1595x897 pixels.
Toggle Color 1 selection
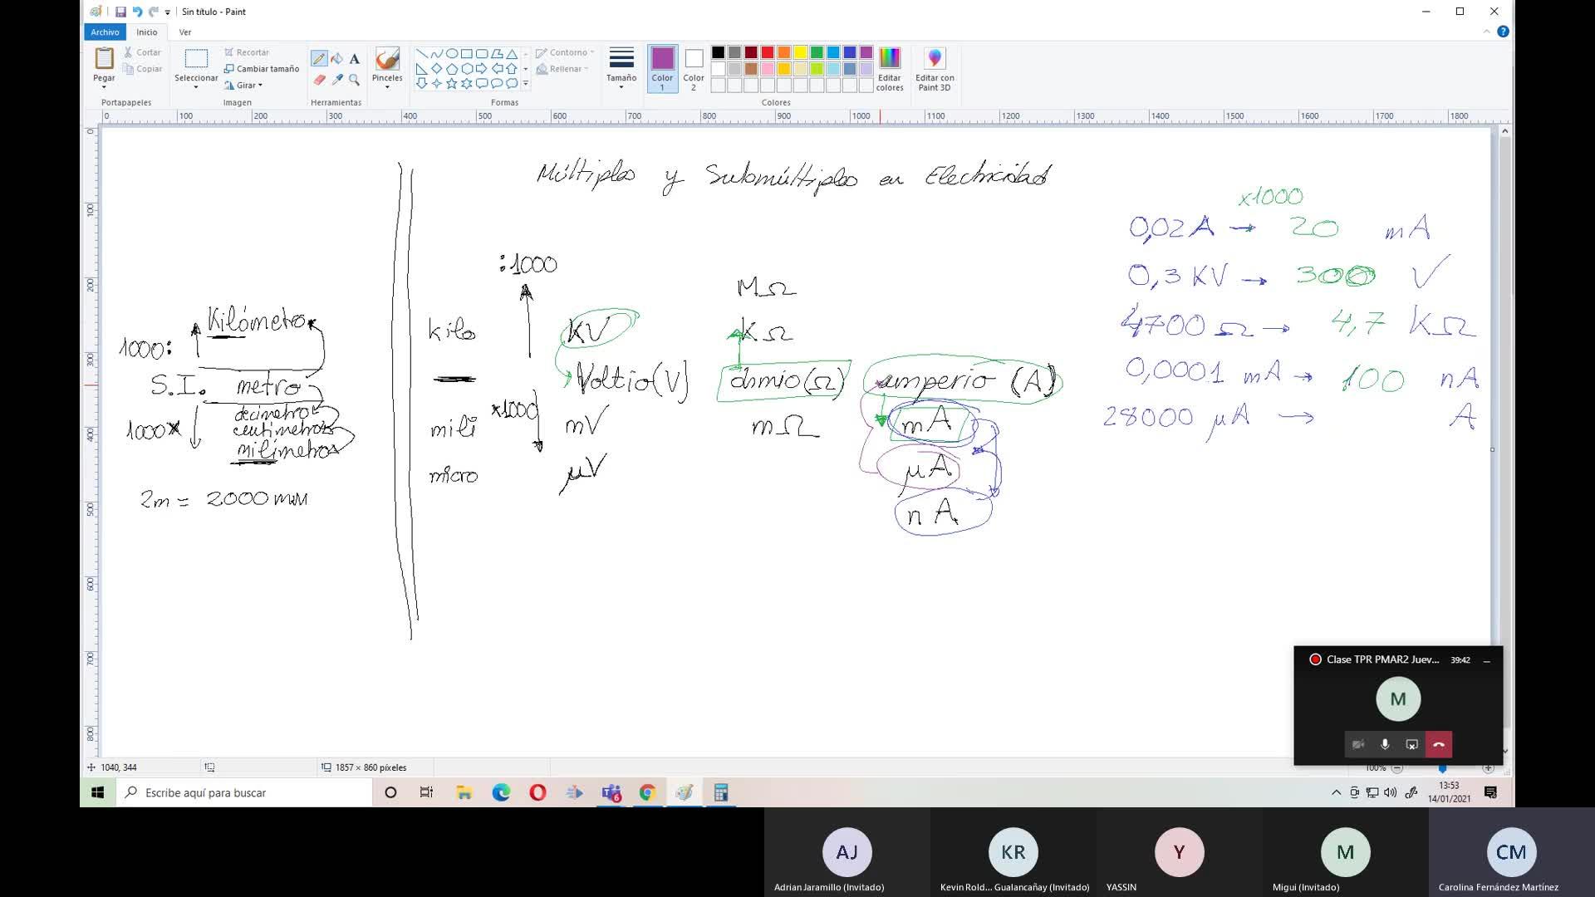(x=662, y=69)
